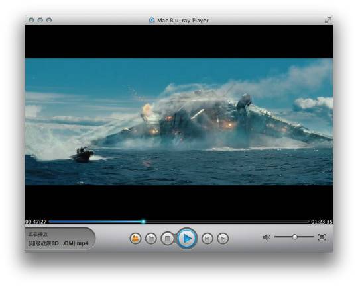Skip to the previous chapter
This screenshot has height=287, width=358.
[208, 239]
